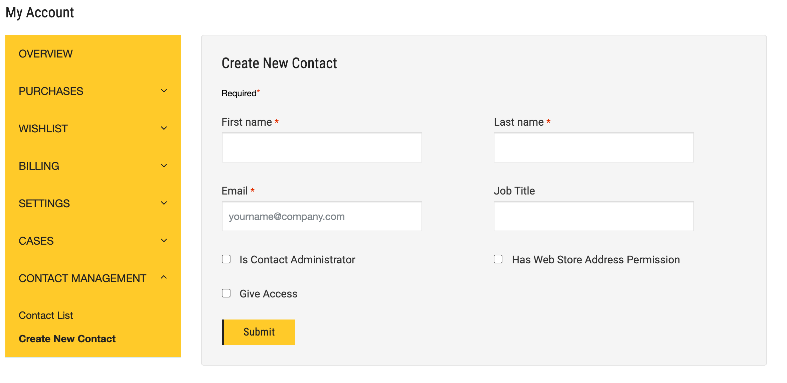Enable Has Web Store Address Permission

tap(498, 259)
